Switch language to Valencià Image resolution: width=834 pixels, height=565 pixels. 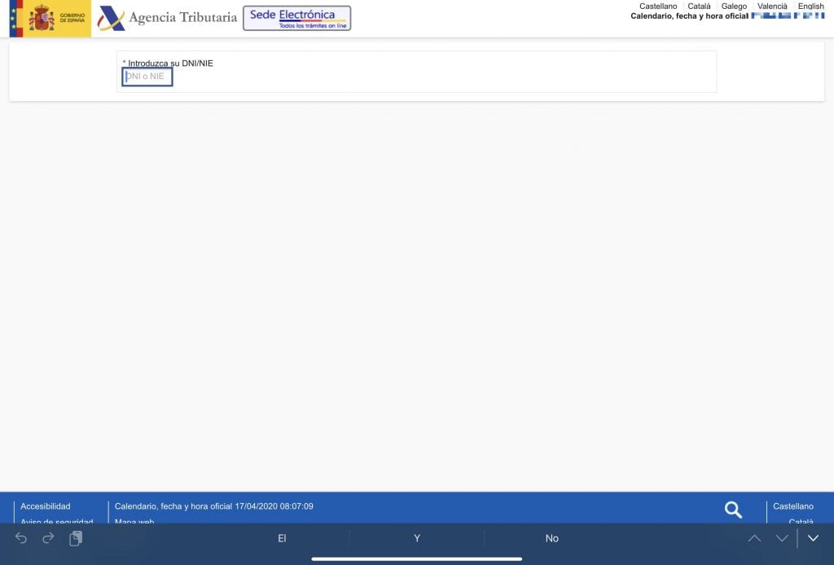tap(772, 7)
